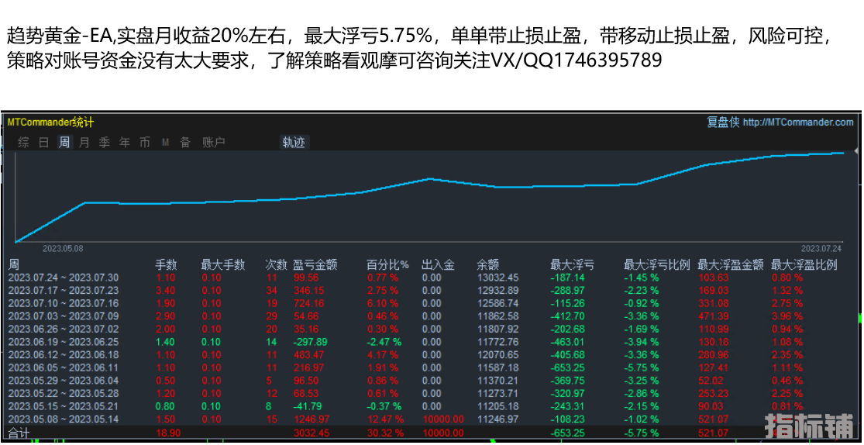This screenshot has width=864, height=445.
Task: Click the 余额 column header
Action: tap(487, 265)
